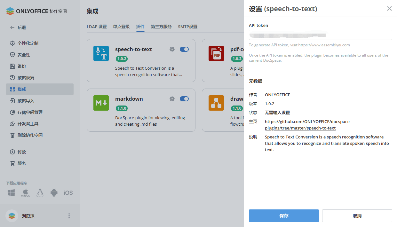
Task: Disable the markdown plugin toggle
Action: tap(184, 99)
